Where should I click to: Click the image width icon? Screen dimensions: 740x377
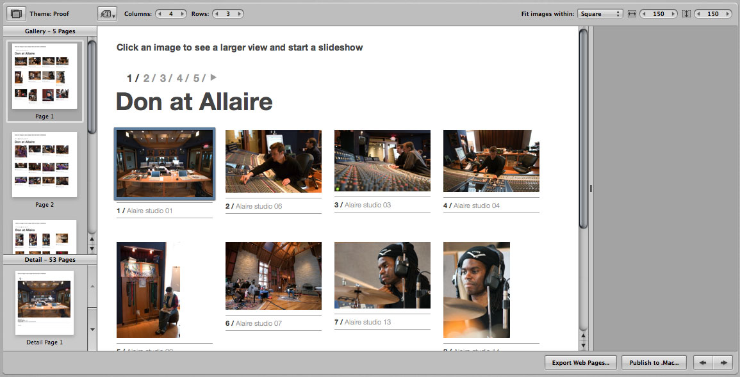tap(632, 13)
